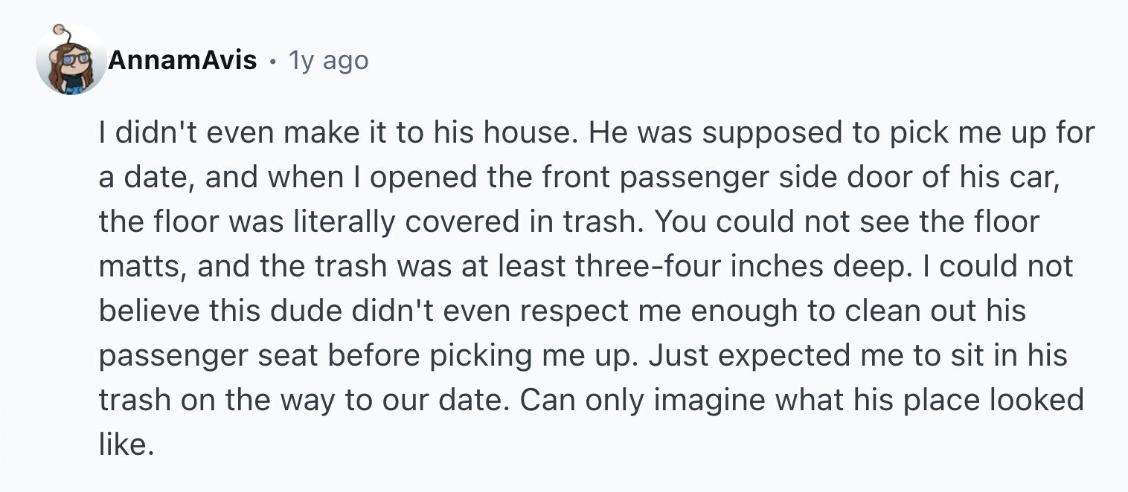Click the word "matts" in the comment

pyautogui.click(x=141, y=267)
